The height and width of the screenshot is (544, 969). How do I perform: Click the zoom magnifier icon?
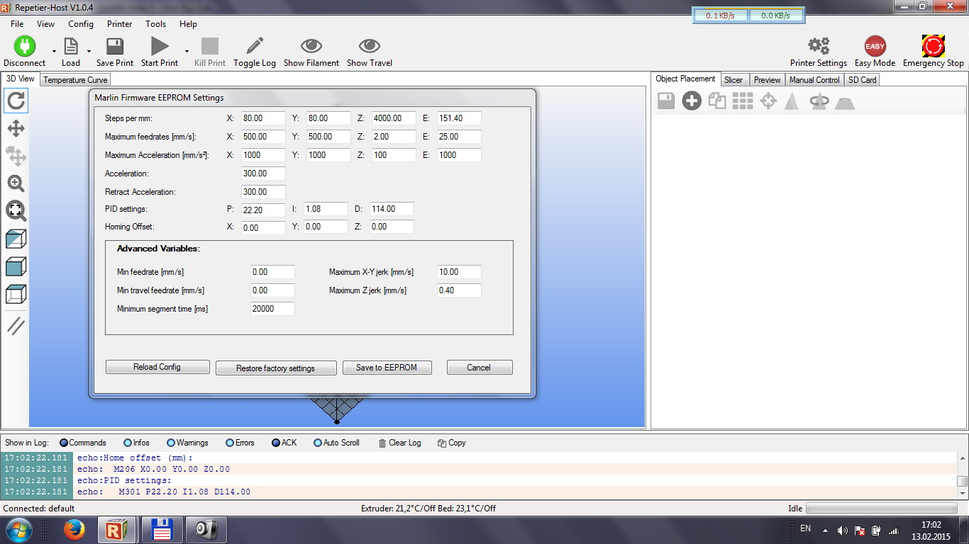[x=16, y=183]
